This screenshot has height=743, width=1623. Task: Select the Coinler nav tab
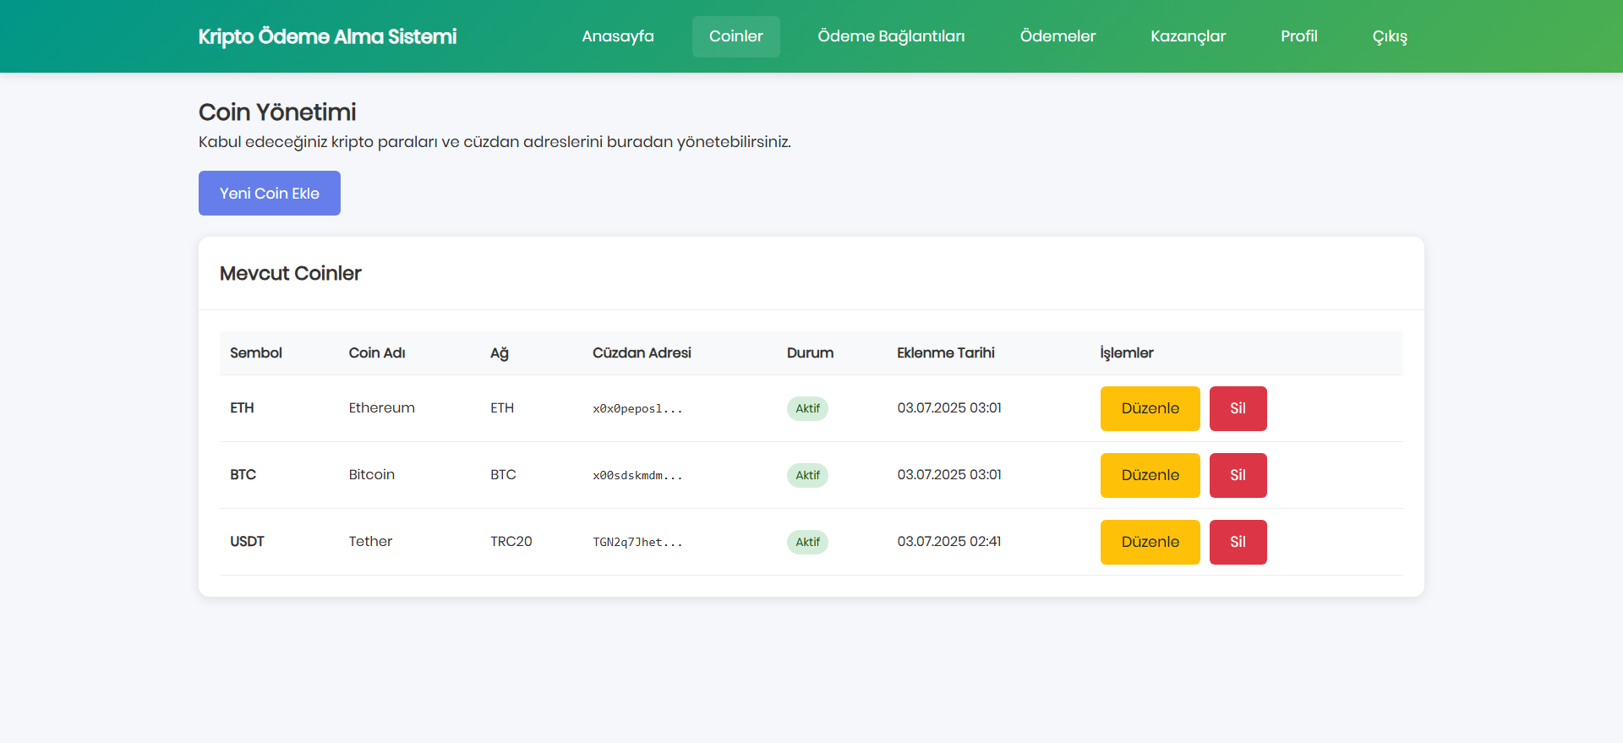click(735, 36)
